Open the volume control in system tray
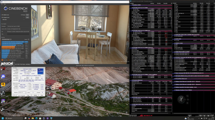Screen dimensions: 215x120 point(207,118)
